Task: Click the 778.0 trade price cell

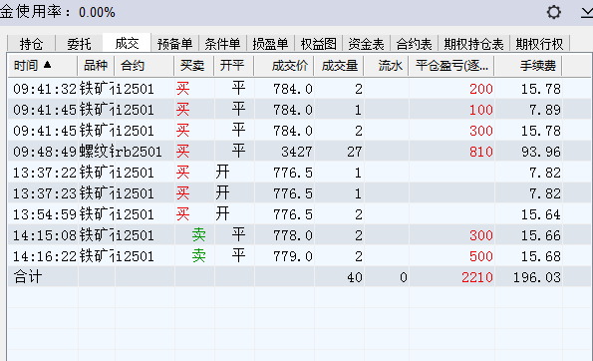Action: click(x=284, y=235)
